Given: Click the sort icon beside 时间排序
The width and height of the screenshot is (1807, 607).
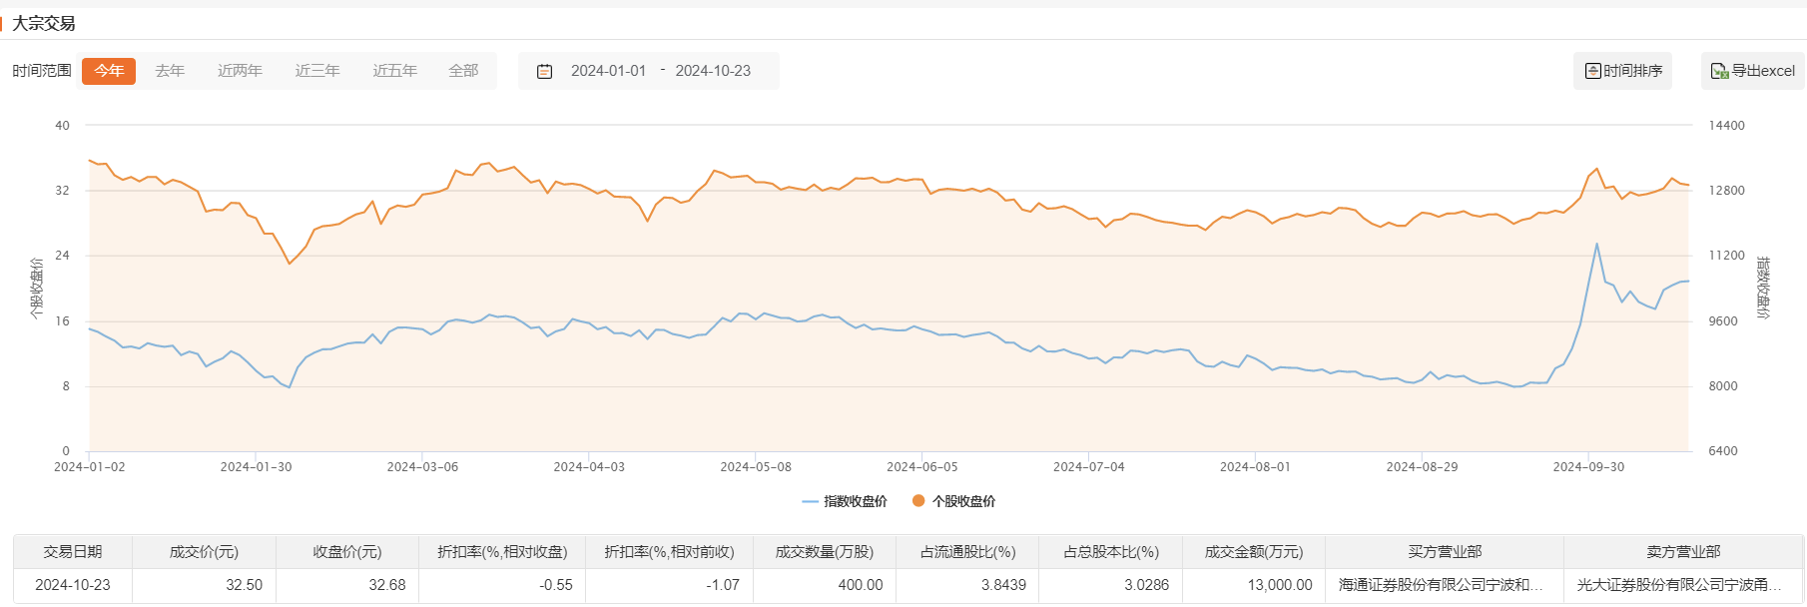Looking at the screenshot, I should coord(1593,71).
